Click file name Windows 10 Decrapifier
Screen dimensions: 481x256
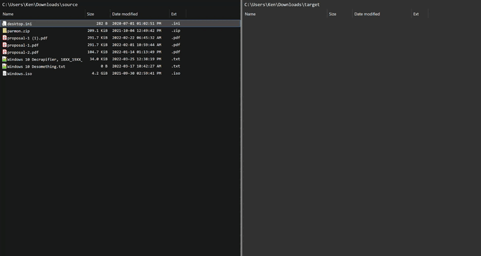click(45, 59)
